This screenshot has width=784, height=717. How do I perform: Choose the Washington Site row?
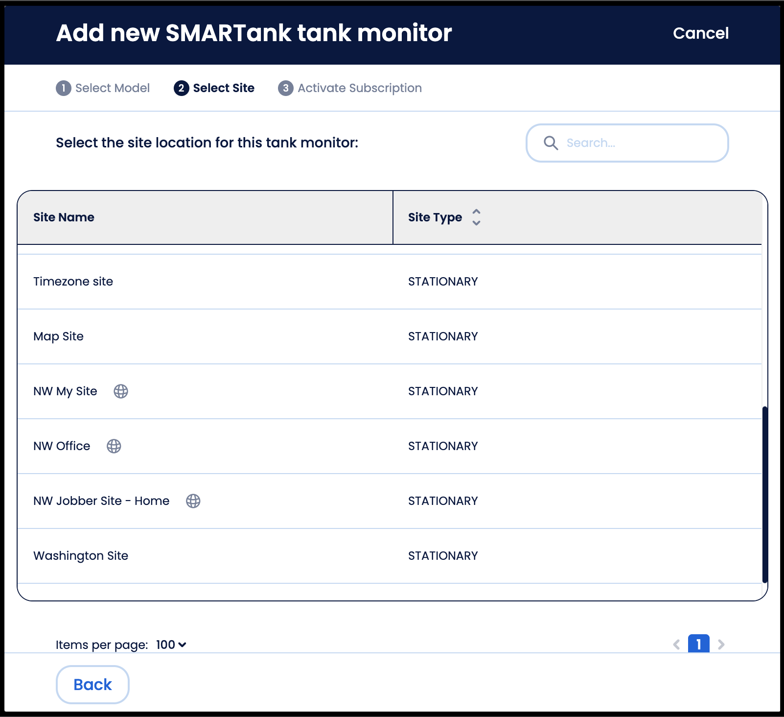[390, 556]
